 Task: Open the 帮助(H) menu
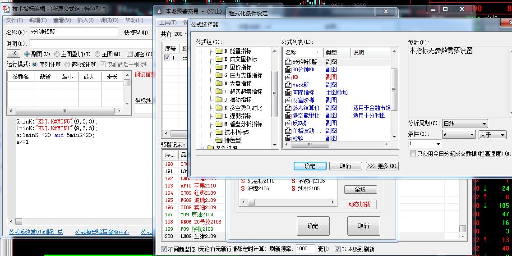[x=134, y=20]
